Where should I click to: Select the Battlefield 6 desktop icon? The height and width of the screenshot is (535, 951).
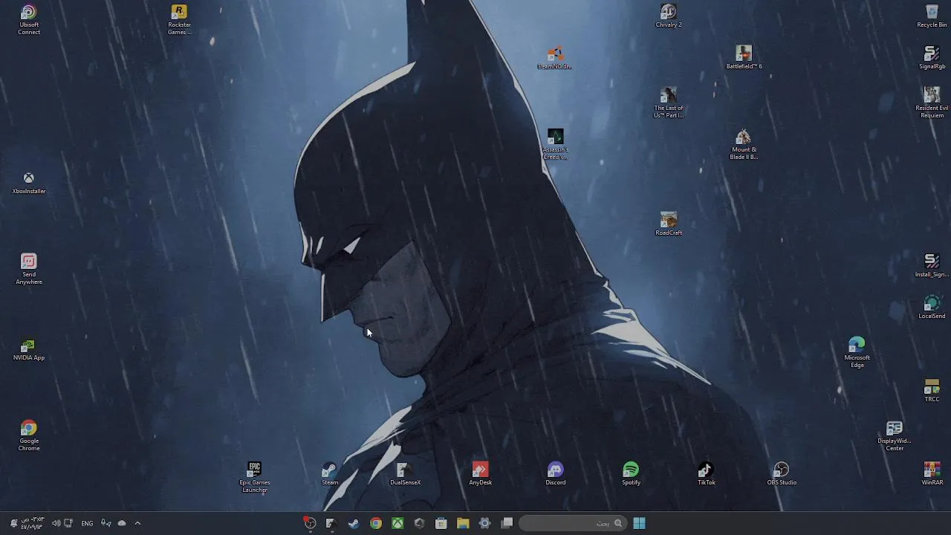744,58
